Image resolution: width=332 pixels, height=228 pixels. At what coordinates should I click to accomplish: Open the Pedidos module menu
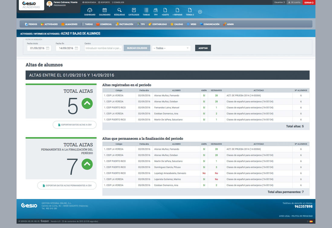[x=31, y=24]
